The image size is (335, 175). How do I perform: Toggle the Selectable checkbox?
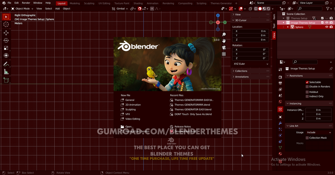[x=307, y=82]
